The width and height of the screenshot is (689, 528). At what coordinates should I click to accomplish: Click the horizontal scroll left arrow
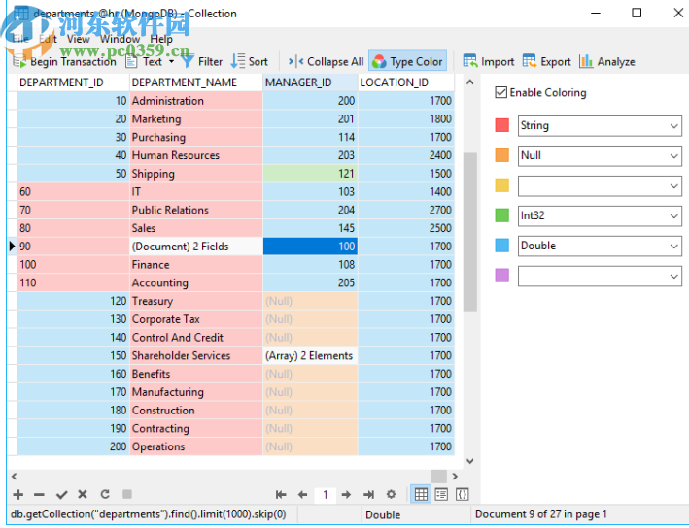14,477
